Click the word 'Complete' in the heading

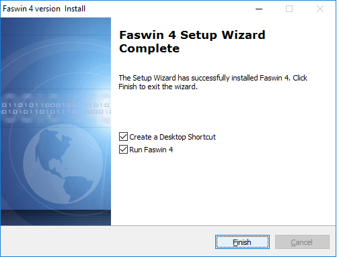[x=149, y=48]
